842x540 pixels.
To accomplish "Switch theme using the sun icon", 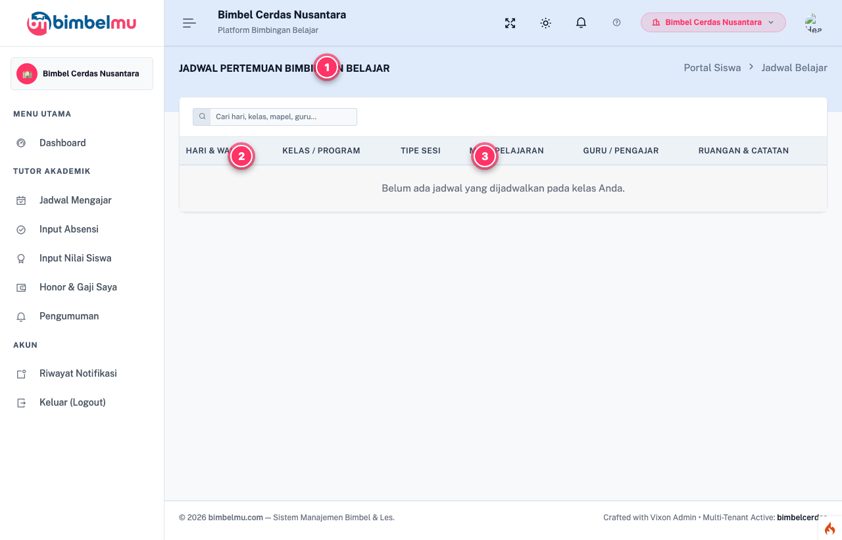I will 545,23.
